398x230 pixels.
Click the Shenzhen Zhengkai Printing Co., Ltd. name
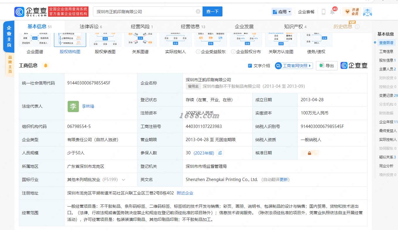coord(222,180)
